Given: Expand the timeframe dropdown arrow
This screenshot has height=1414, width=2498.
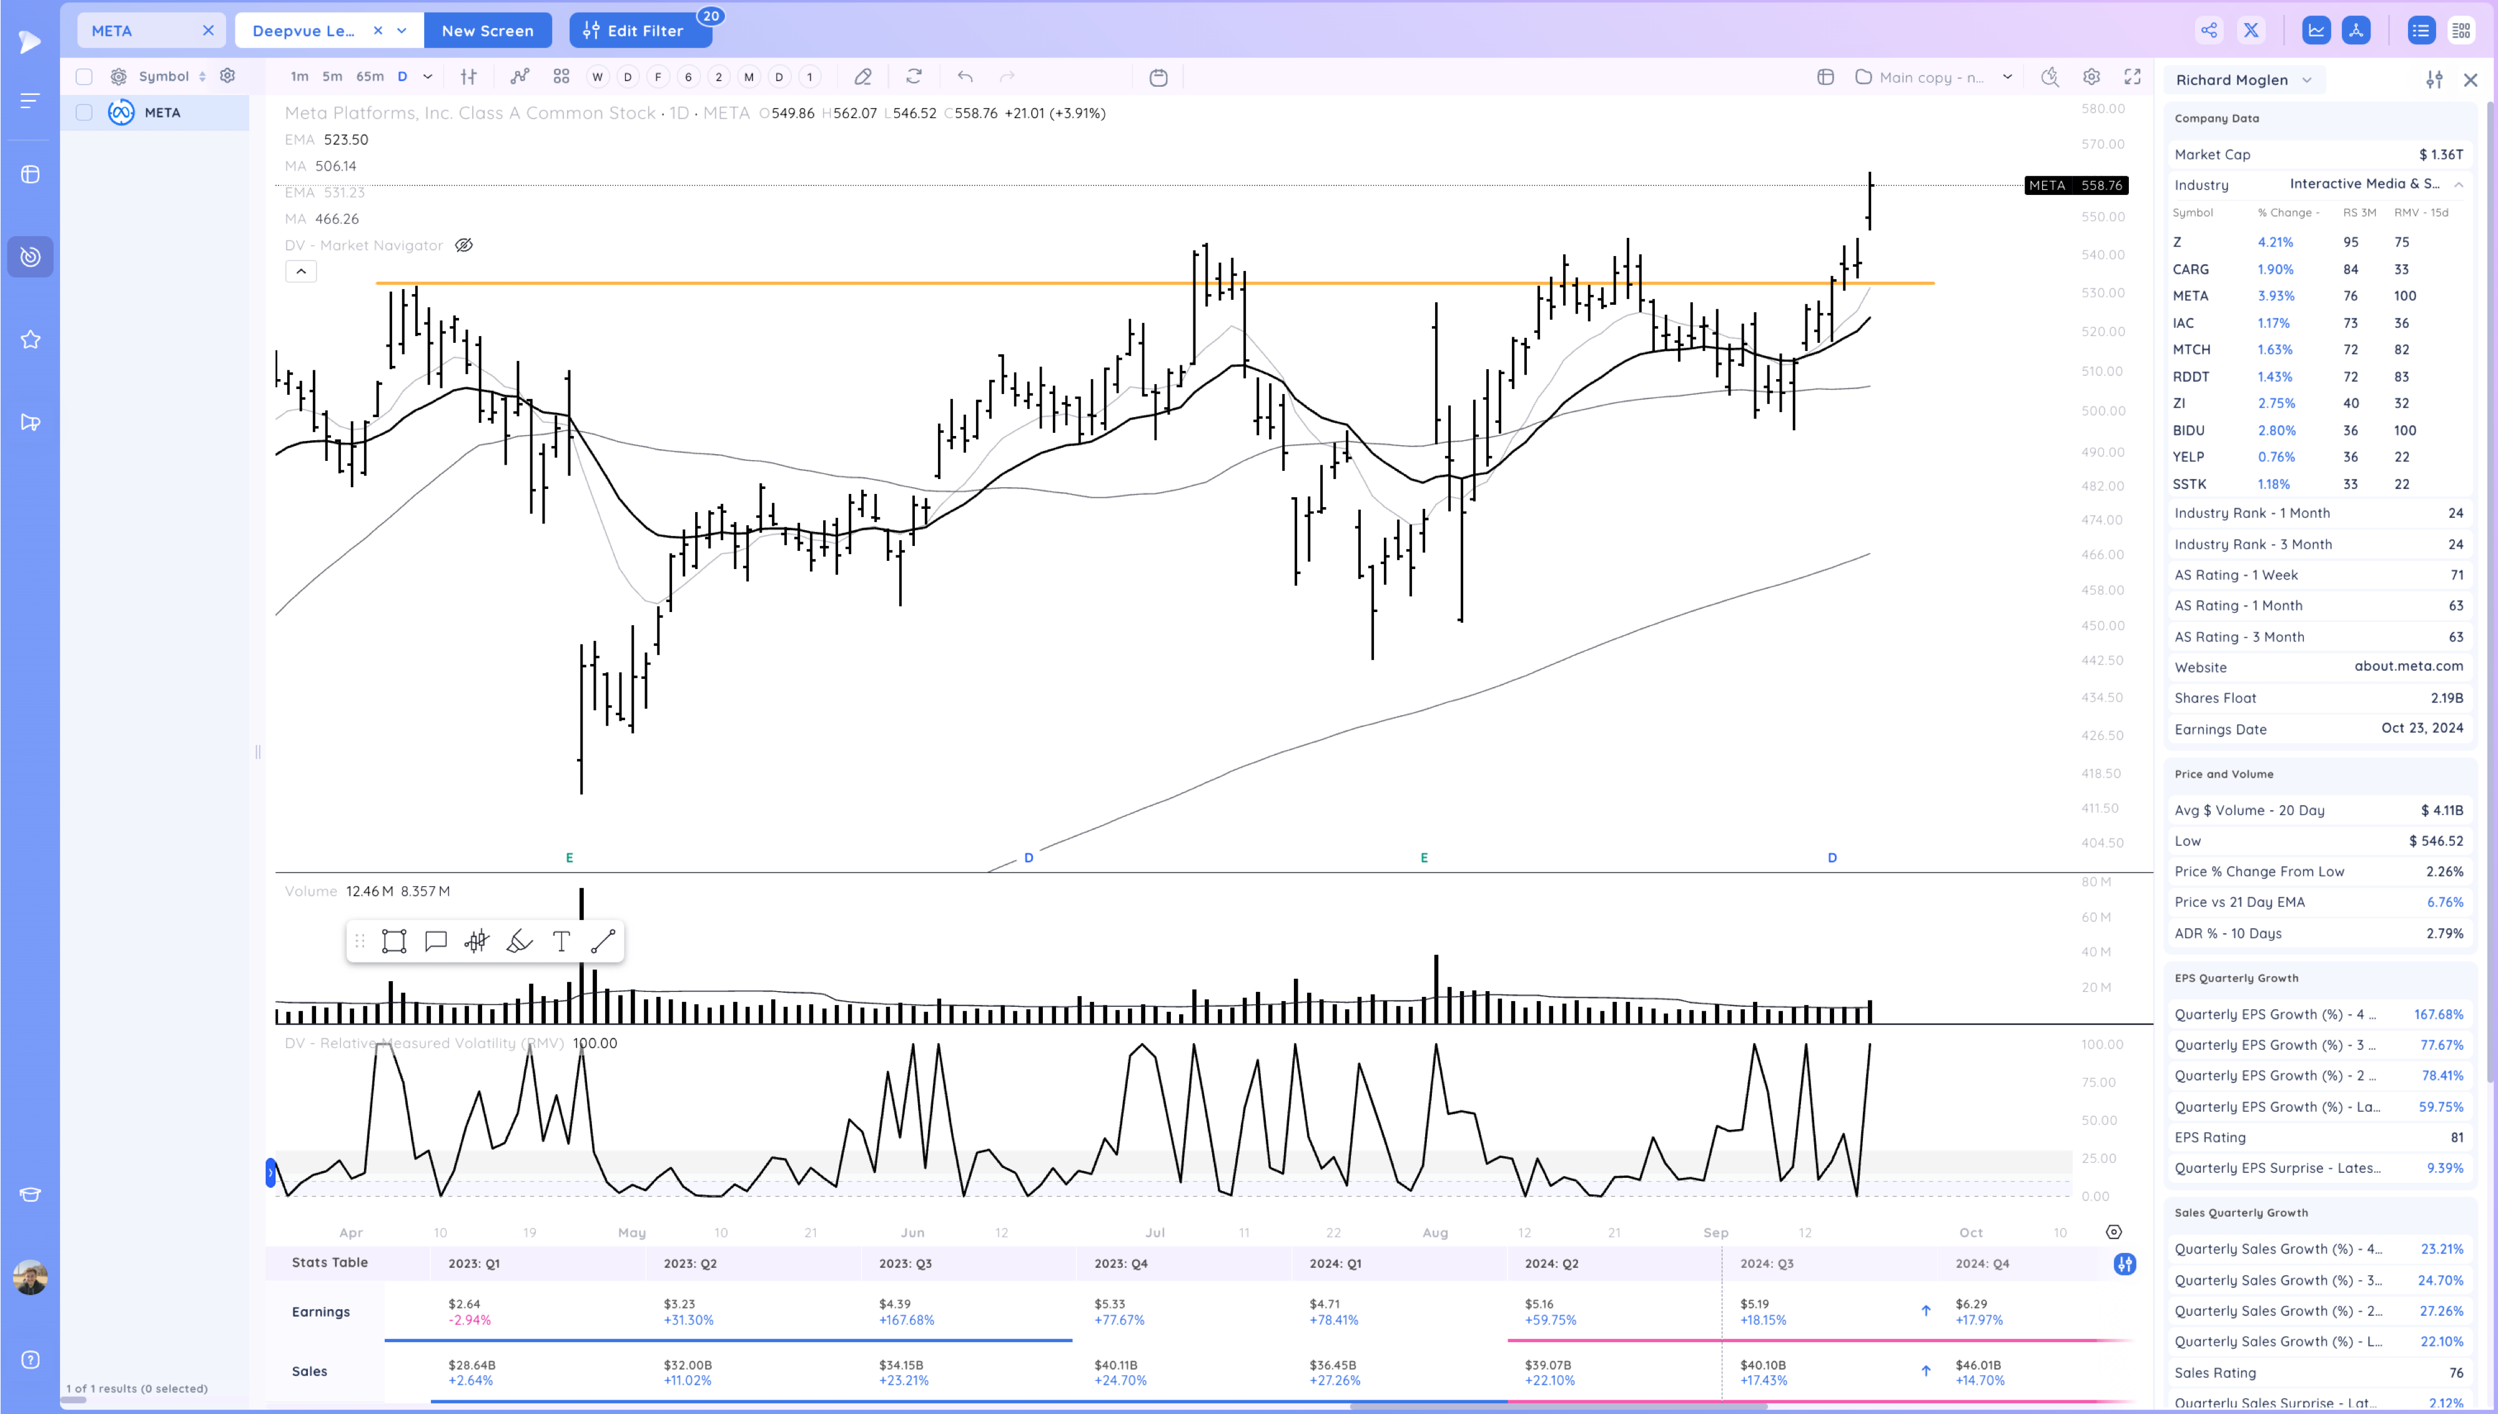Looking at the screenshot, I should click(x=427, y=77).
